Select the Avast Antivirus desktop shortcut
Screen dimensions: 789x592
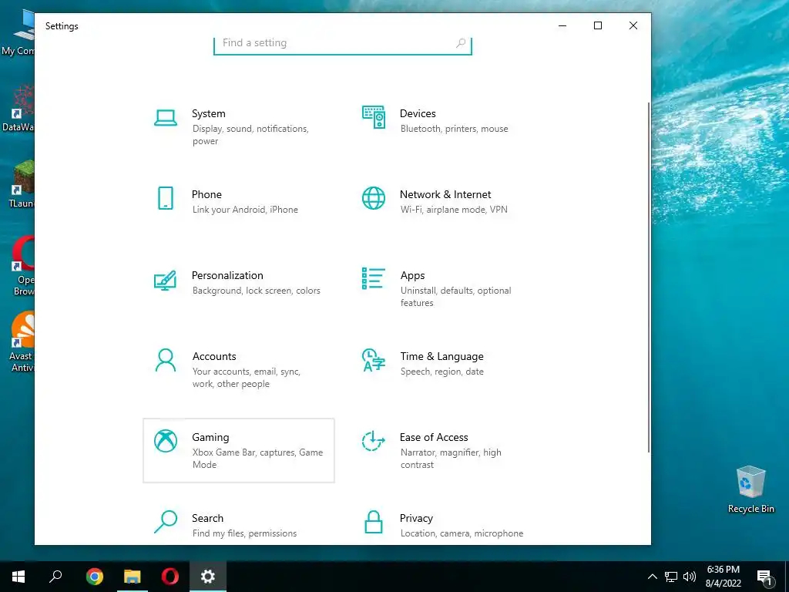tap(21, 341)
